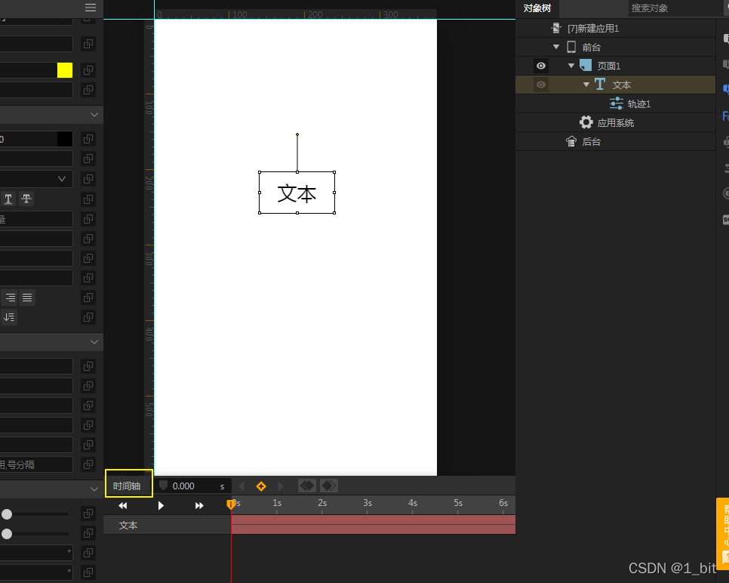Screen dimensions: 729x583
Task: Collapse the 前台 tree node
Action: (x=556, y=47)
